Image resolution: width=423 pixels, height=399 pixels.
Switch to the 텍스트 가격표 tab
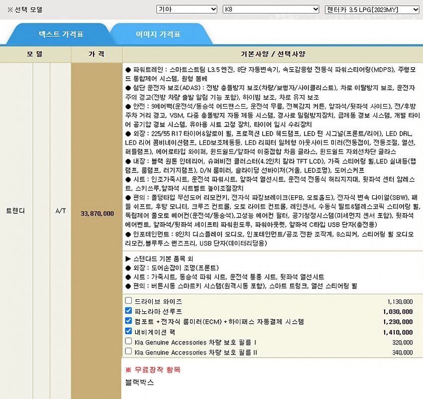pos(61,35)
